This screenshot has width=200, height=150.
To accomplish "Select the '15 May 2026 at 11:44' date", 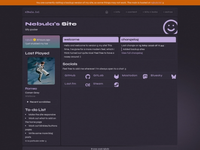I will (x=151, y=46).
